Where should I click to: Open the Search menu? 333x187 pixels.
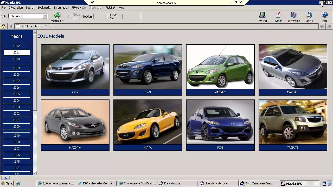click(x=30, y=8)
